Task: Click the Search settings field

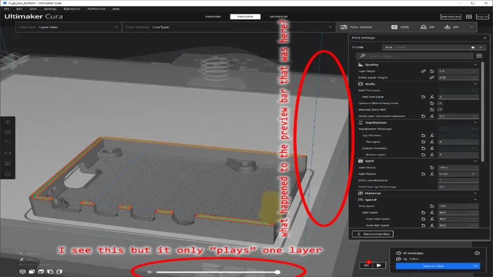Action: (x=415, y=56)
